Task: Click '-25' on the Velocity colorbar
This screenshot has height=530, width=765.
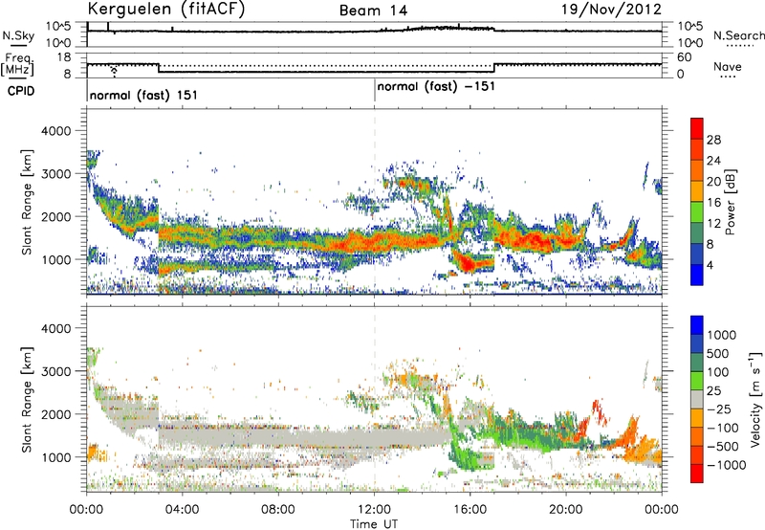Action: click(717, 409)
